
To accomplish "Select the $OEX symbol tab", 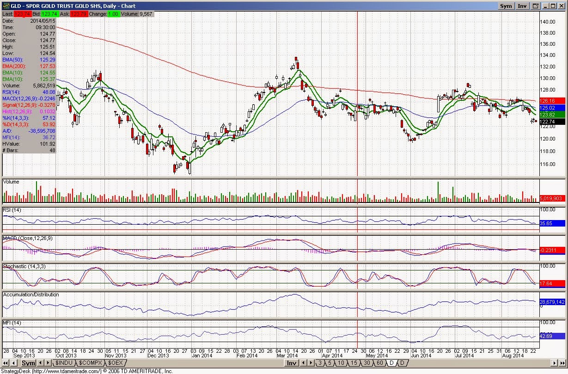I will (x=115, y=363).
